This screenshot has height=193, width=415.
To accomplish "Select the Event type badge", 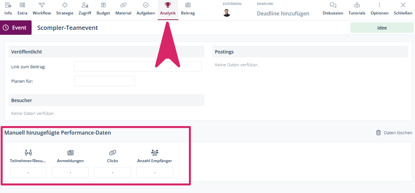I will pyautogui.click(x=16, y=28).
